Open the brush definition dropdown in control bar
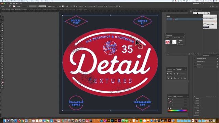The image size is (219, 123). pos(42,6)
